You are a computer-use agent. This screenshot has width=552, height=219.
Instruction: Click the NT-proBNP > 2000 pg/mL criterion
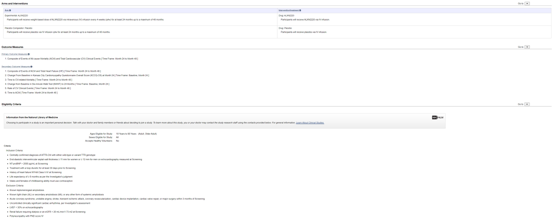pyautogui.click(x=29, y=163)
